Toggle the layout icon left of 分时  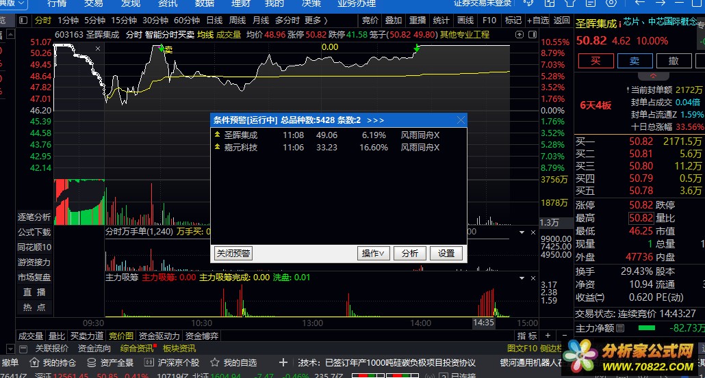click(23, 21)
